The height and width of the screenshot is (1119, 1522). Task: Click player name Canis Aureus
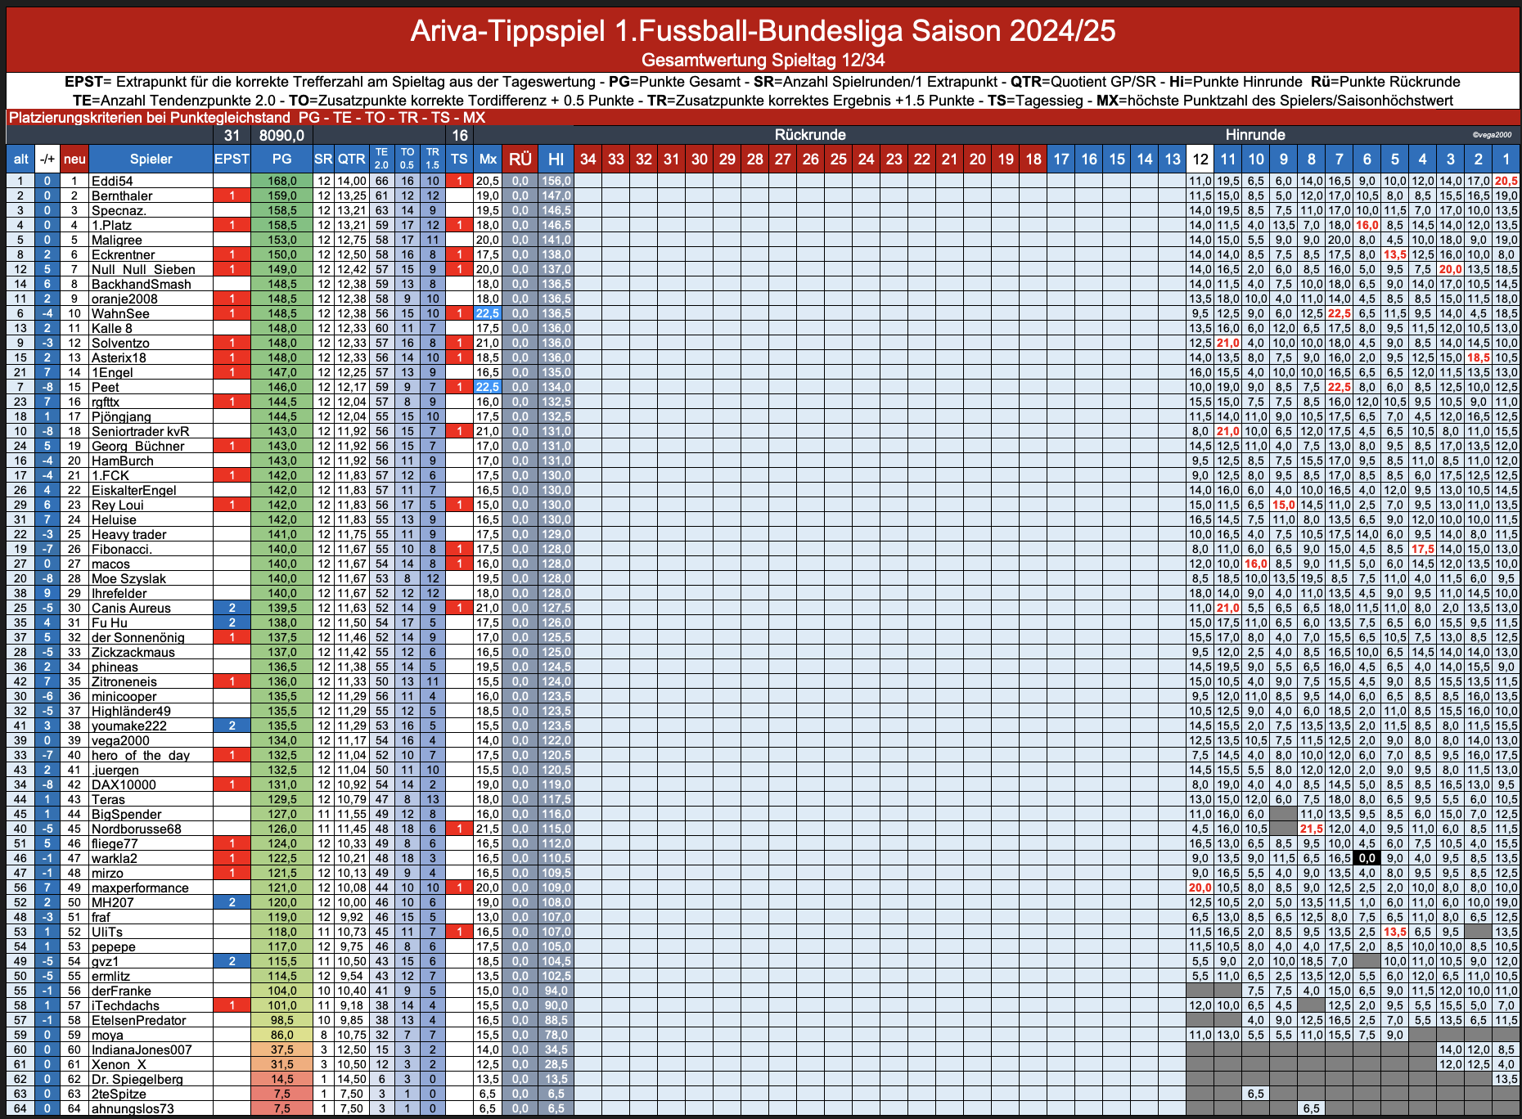coord(131,608)
